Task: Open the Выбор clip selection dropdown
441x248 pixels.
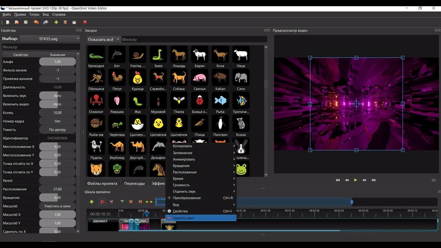Action: point(50,39)
